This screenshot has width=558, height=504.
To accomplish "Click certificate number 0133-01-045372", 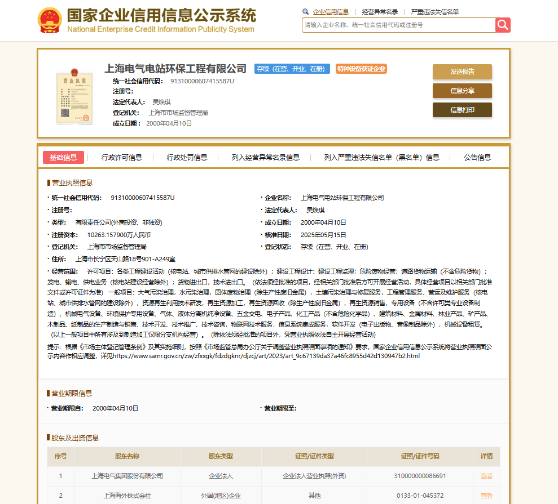I will 420,496.
